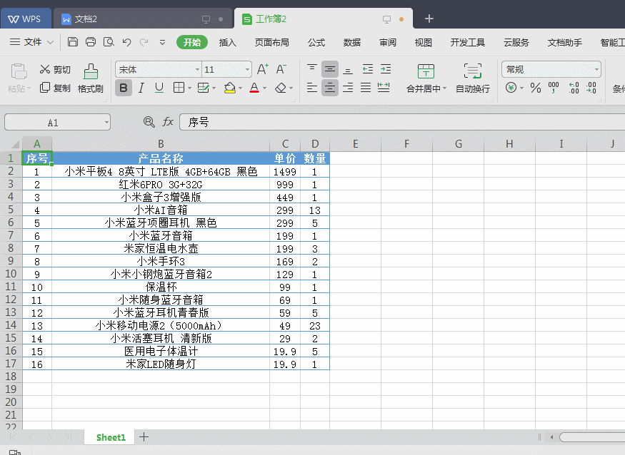This screenshot has width=625, height=455.
Task: Switch to the 视图 tab
Action: point(424,42)
